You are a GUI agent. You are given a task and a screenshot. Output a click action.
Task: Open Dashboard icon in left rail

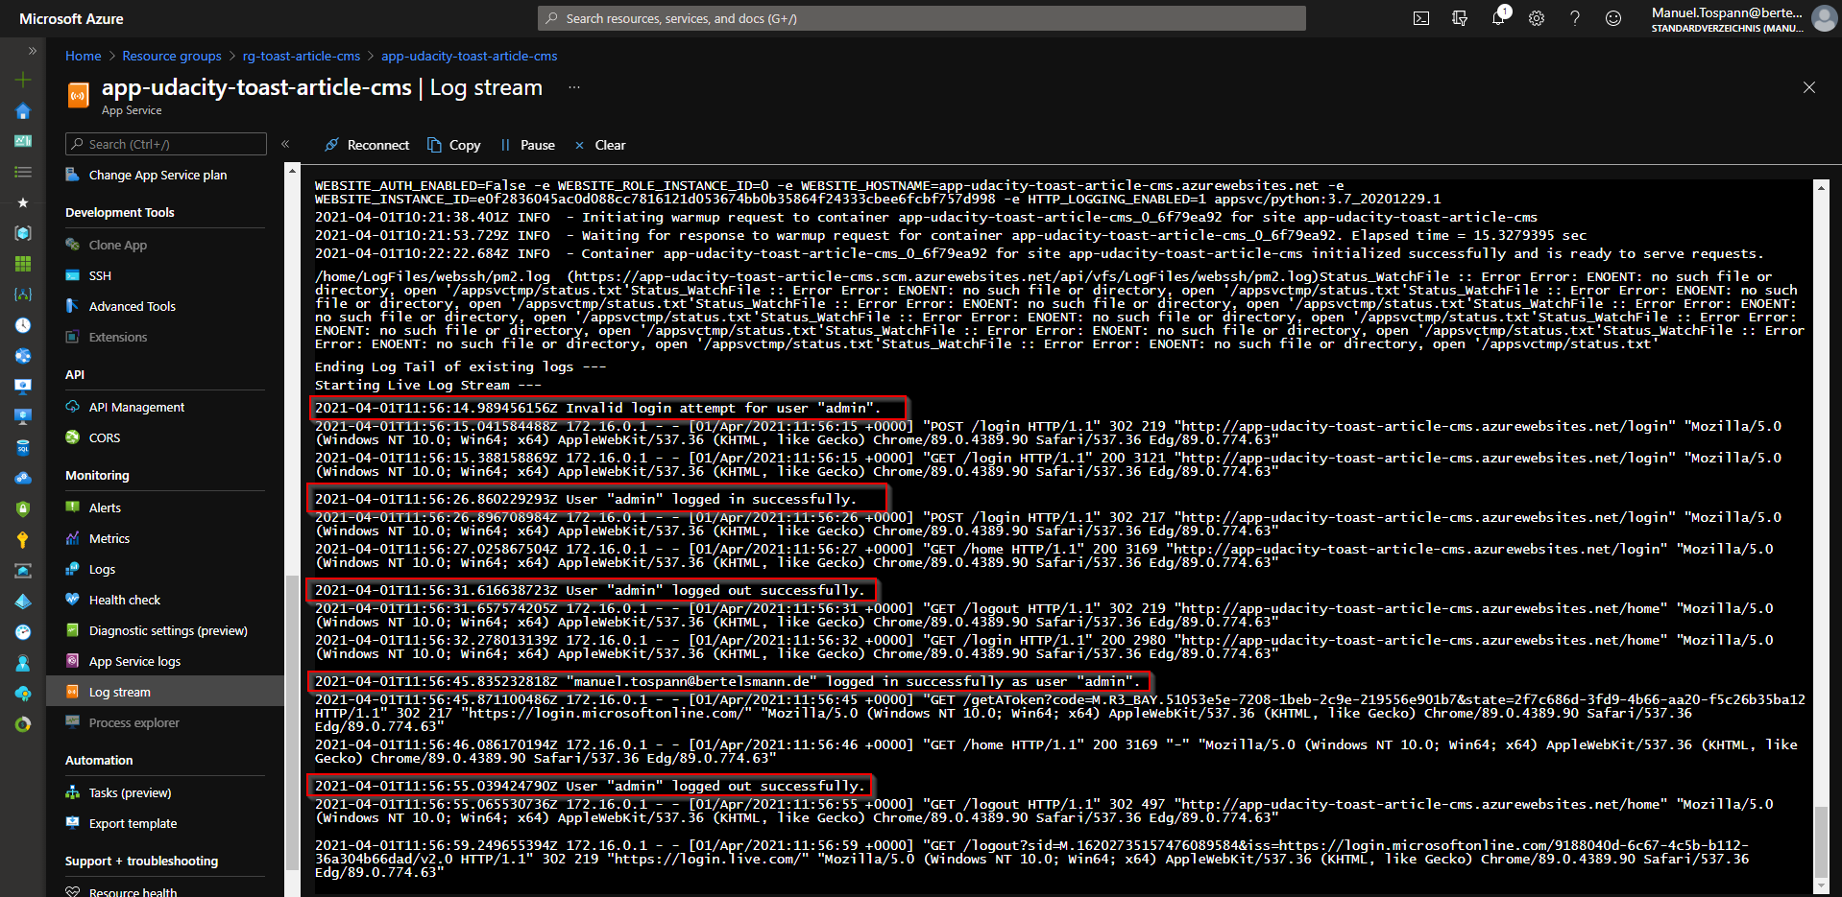(23, 141)
